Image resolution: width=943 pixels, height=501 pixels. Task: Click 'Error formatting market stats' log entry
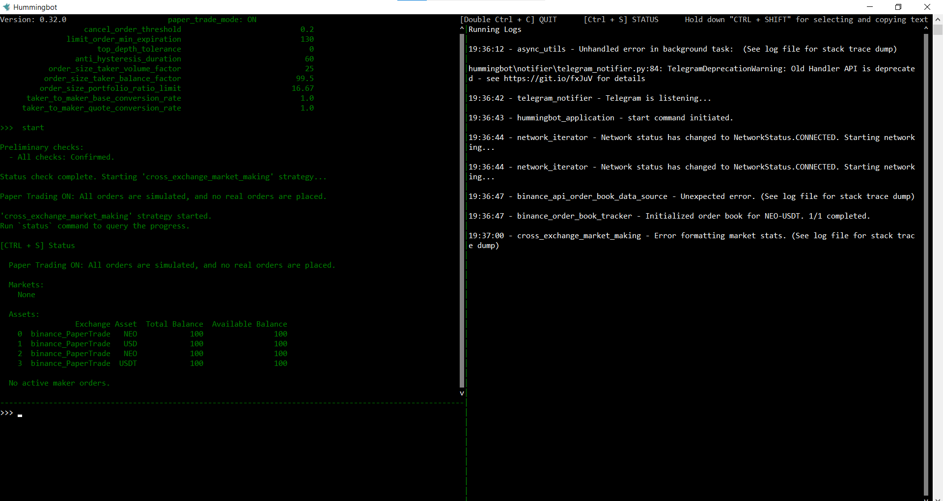coord(692,241)
